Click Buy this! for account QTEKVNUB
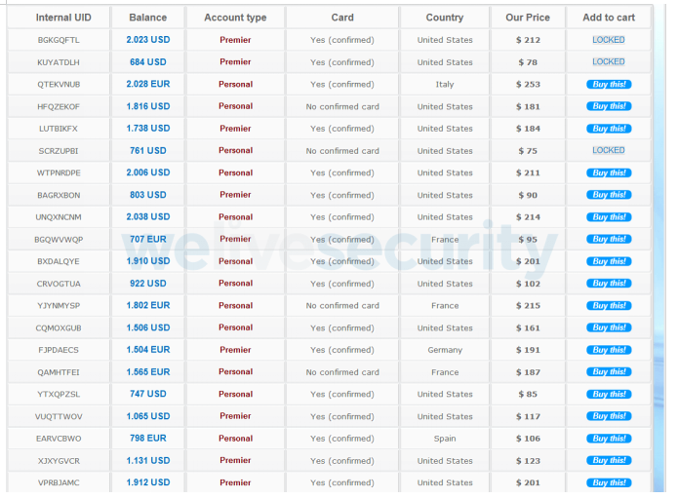 tap(608, 85)
